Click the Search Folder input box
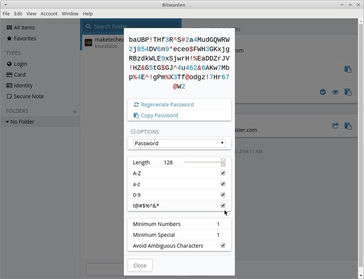 [131, 26]
